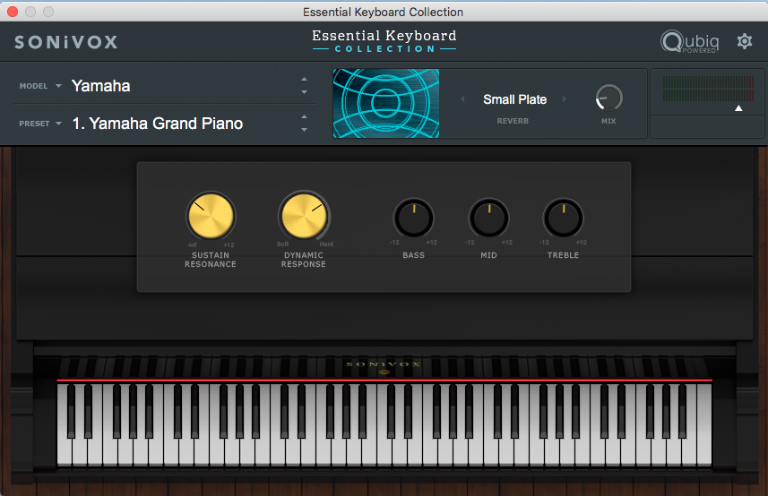Click the Dynamic Response knob

click(x=303, y=217)
